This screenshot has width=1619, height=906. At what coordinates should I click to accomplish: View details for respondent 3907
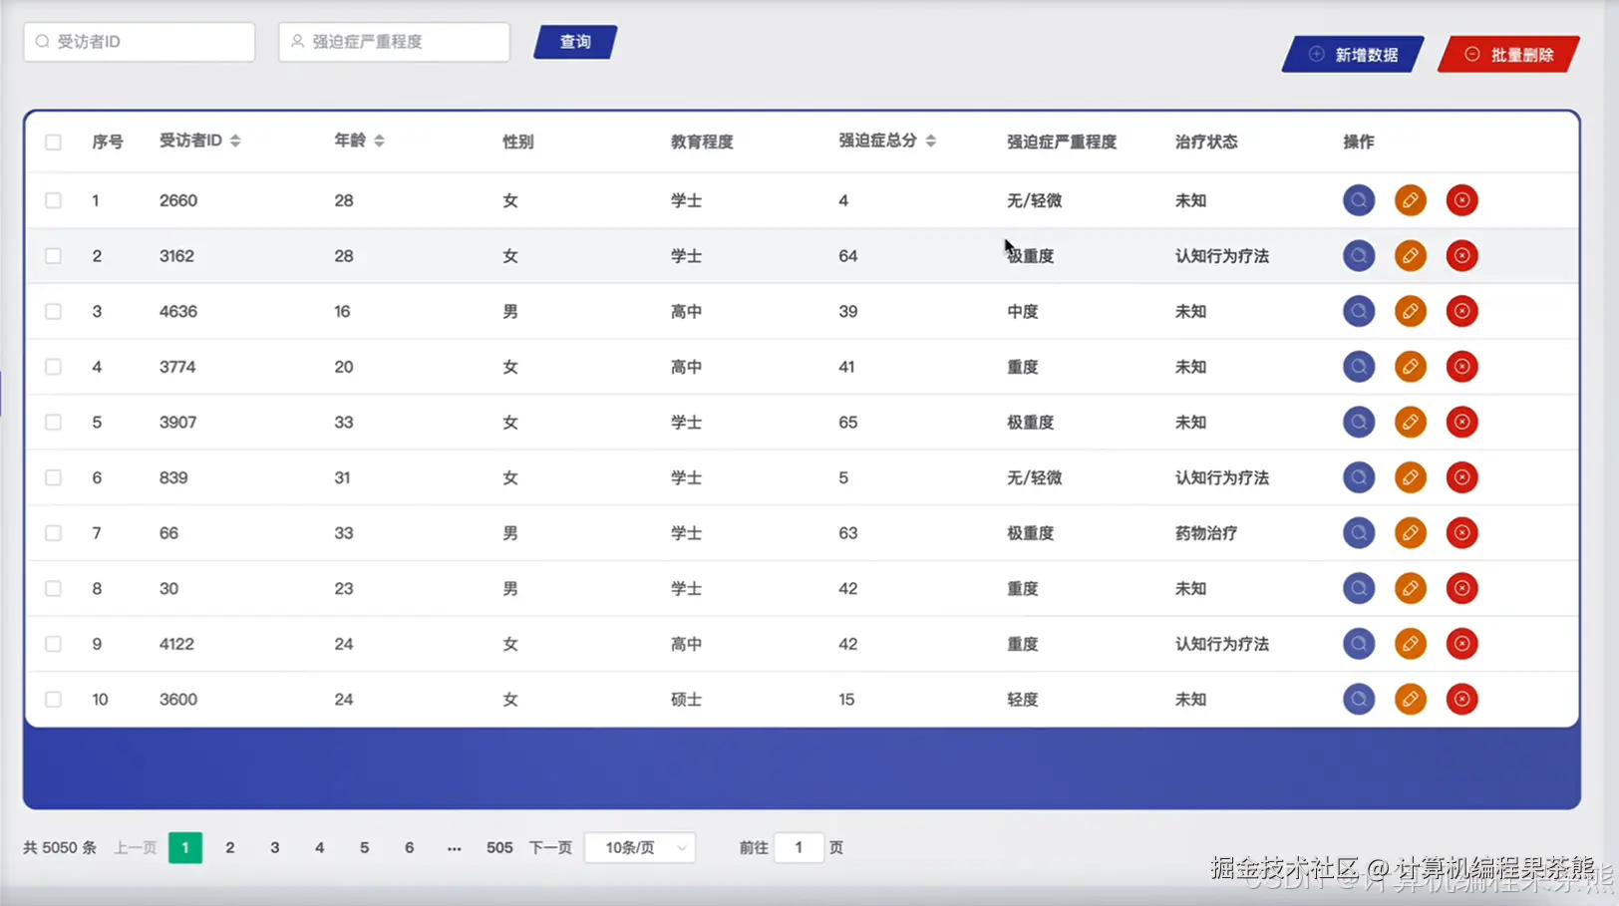tap(1359, 422)
